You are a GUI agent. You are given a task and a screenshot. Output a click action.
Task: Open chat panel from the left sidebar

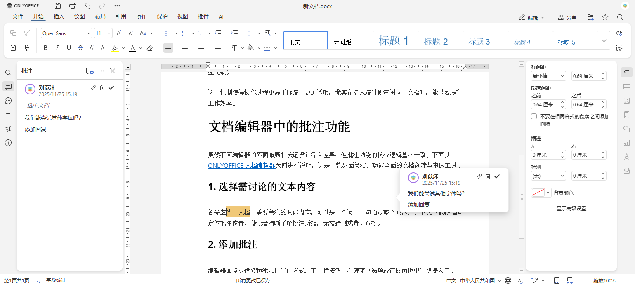point(8,101)
